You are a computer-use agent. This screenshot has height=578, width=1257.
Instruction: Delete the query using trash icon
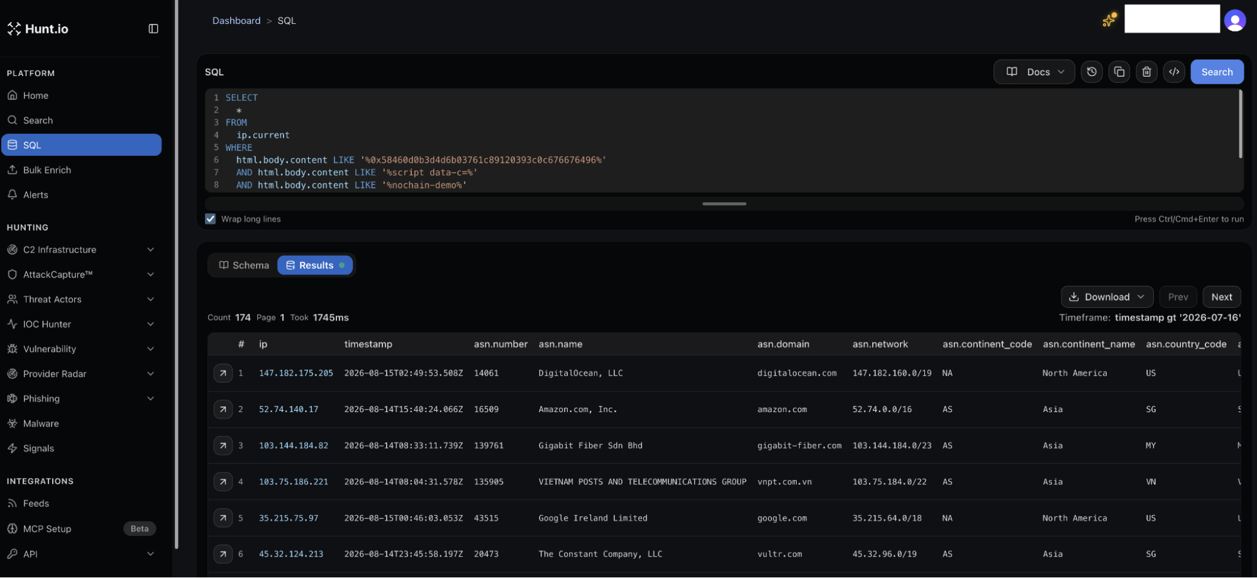1146,72
